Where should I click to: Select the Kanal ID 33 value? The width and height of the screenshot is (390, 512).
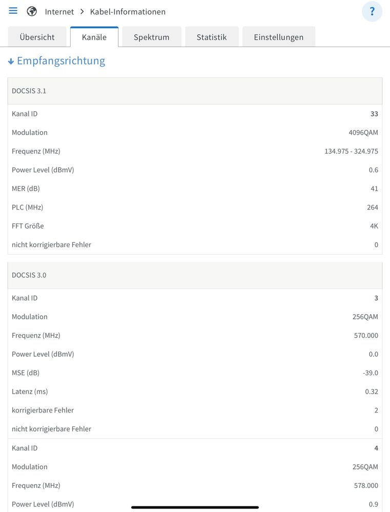pyautogui.click(x=374, y=114)
